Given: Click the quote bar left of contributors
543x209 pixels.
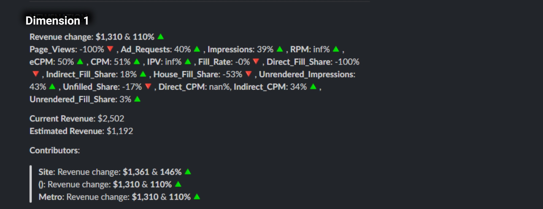Looking at the screenshot, I should [x=31, y=184].
